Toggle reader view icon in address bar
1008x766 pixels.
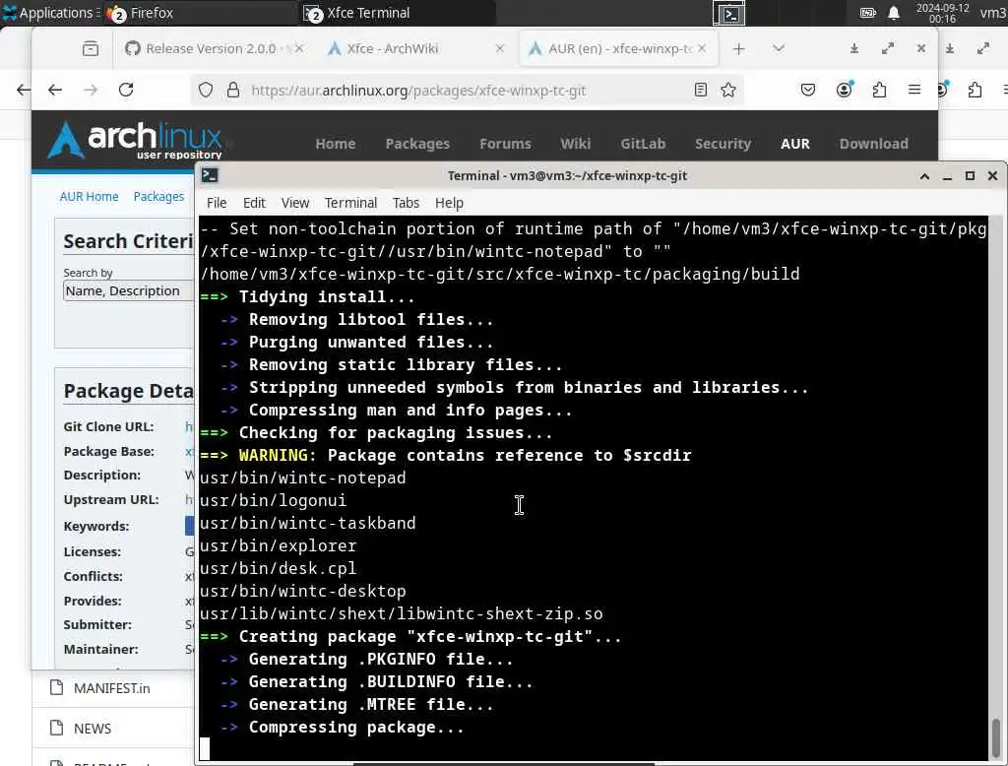(701, 90)
